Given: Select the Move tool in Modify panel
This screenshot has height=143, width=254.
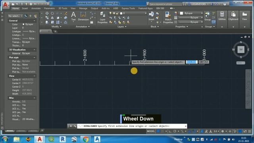Looking at the screenshot, I should [47, 13].
